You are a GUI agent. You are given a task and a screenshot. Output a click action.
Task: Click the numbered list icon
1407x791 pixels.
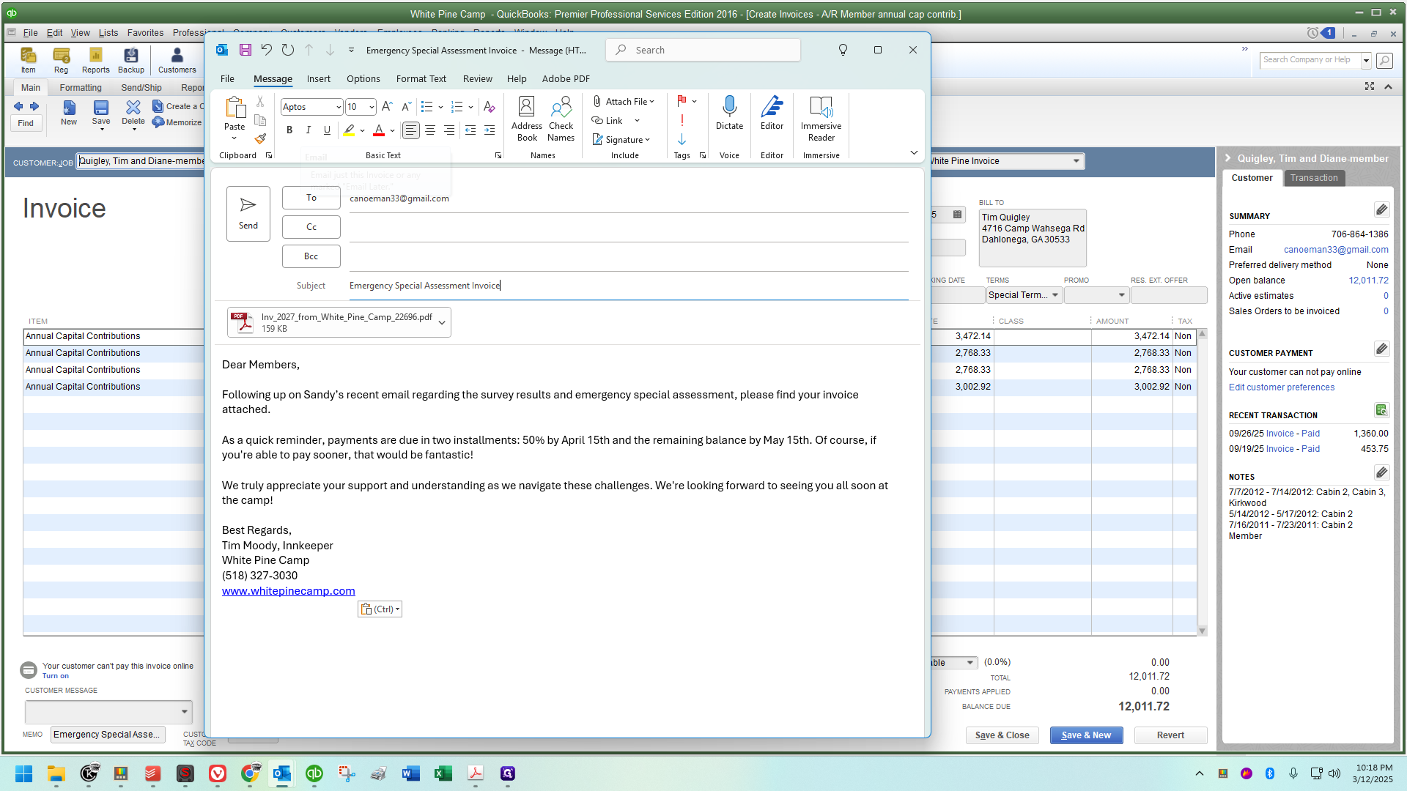pyautogui.click(x=457, y=107)
